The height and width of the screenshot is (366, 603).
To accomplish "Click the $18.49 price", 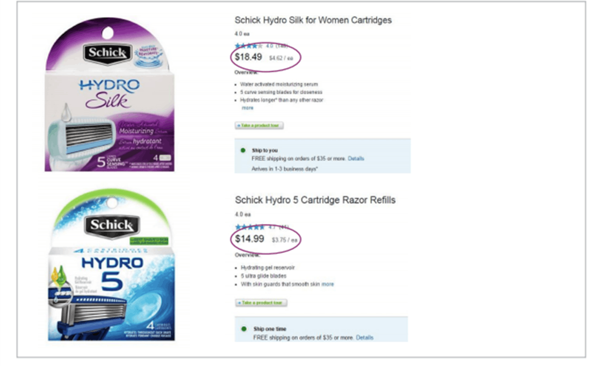I will [x=248, y=57].
